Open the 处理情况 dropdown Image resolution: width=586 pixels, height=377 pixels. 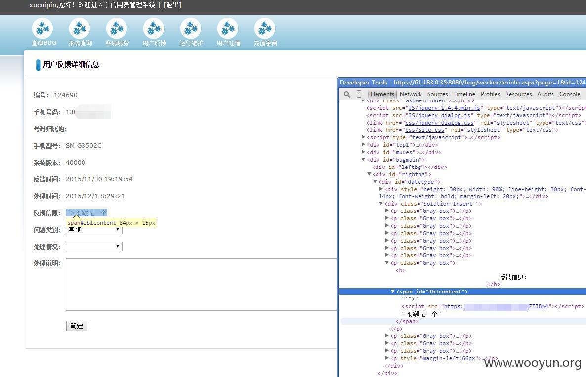coord(94,246)
